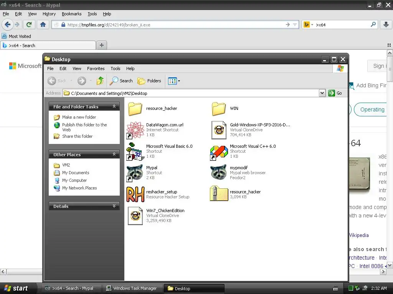
Task: Select the reshacker_setup RH icon
Action: point(135,194)
